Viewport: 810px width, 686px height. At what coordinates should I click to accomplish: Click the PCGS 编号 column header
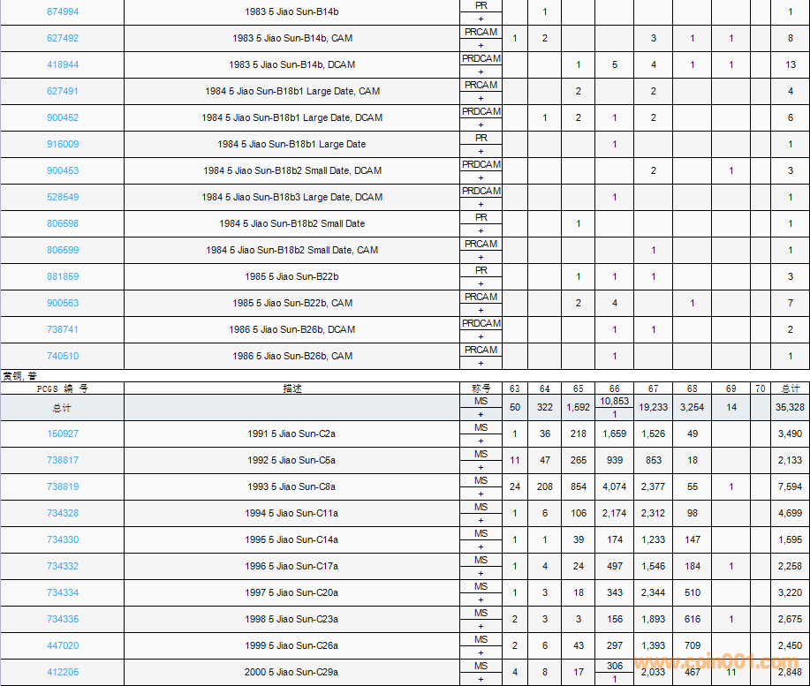(x=63, y=388)
